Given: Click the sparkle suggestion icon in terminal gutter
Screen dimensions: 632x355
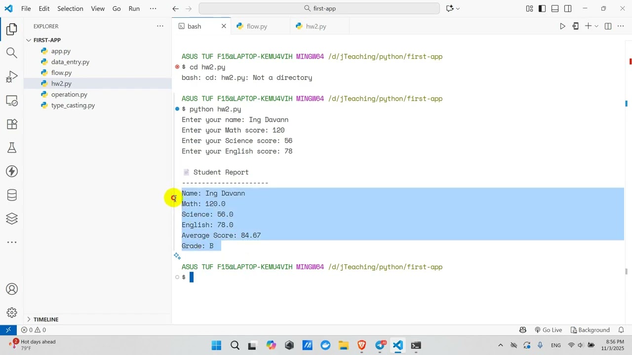Looking at the screenshot, I should coord(177,256).
